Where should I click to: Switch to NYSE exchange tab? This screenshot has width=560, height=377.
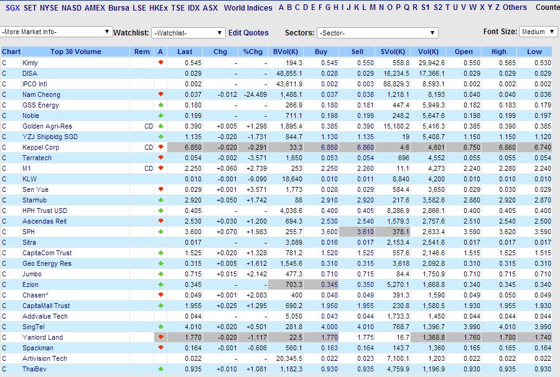click(x=49, y=7)
